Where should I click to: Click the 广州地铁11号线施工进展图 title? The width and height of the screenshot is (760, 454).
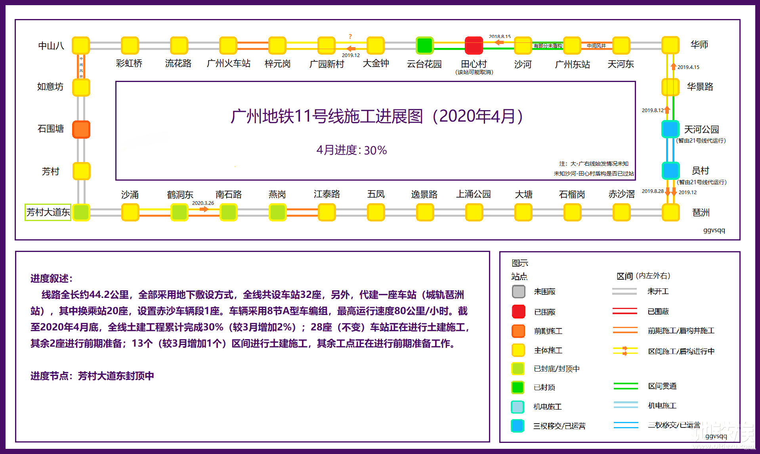[x=377, y=116]
